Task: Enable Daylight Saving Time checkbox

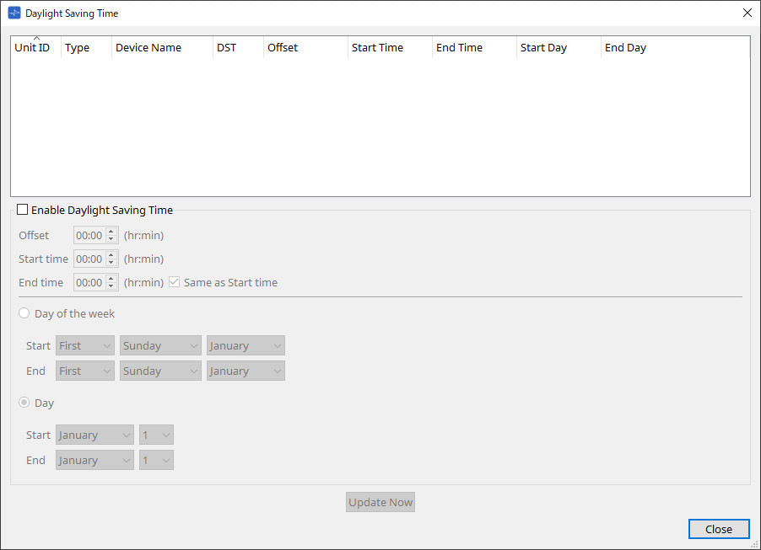Action: point(22,210)
